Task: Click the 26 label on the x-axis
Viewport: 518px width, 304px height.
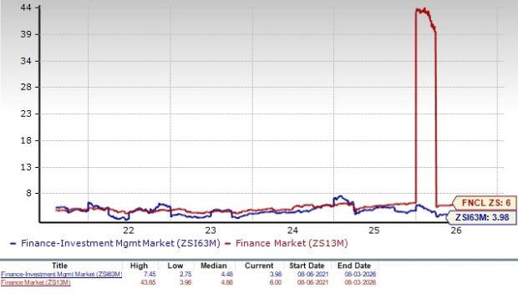Action: coord(456,231)
